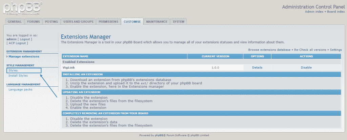Open Language packs
The image size is (347, 140).
point(20,89)
